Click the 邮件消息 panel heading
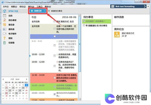Screen dimensions: 151x105 point(119,17)
